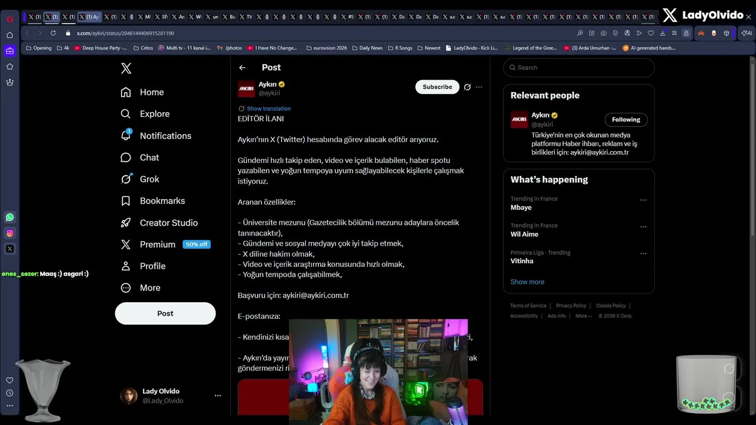Reload the page in the browser toolbar
This screenshot has height=425, width=756.
pyautogui.click(x=53, y=33)
